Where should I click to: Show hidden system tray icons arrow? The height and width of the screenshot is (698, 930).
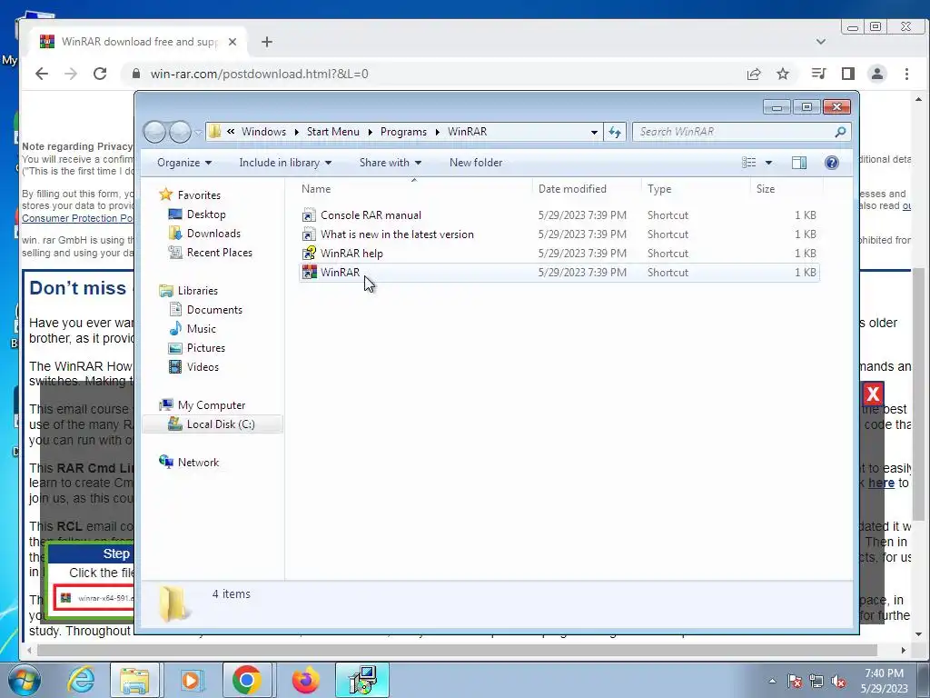point(772,681)
